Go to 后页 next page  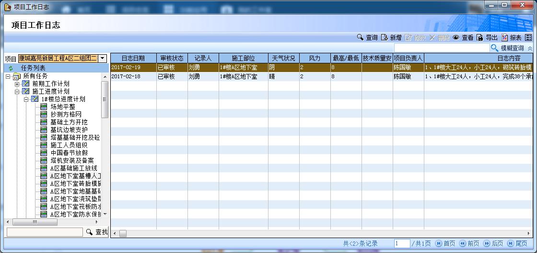[493, 244]
